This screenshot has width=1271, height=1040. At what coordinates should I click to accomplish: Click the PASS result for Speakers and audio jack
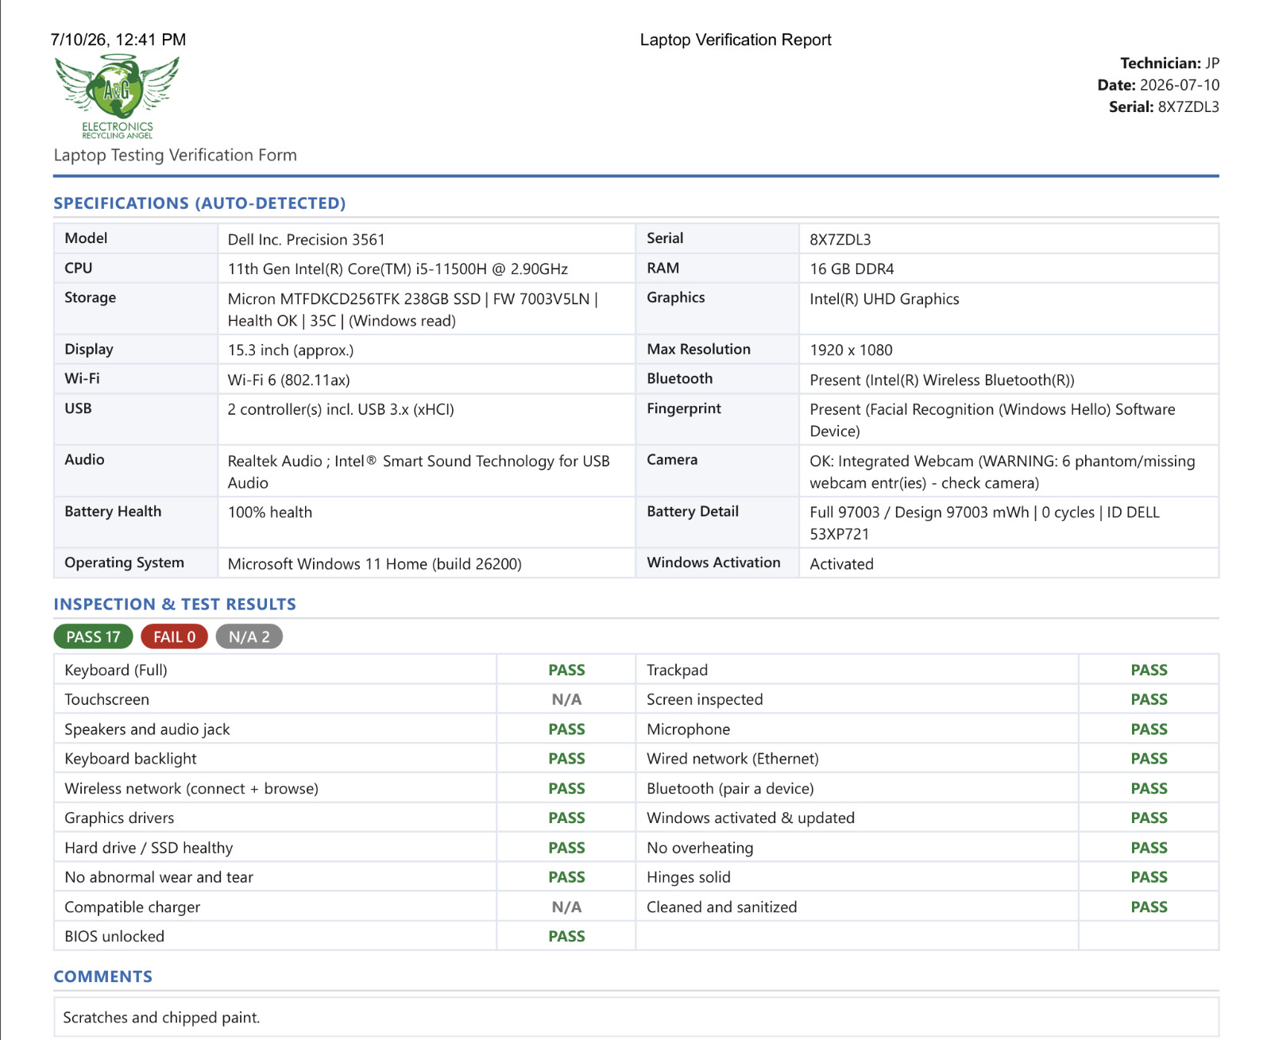[x=566, y=729]
